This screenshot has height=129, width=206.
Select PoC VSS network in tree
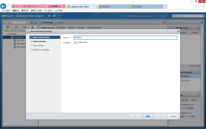pyautogui.click(x=19, y=41)
